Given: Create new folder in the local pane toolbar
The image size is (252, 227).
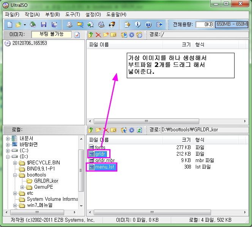Looking at the screenshot, I should click(98, 130).
